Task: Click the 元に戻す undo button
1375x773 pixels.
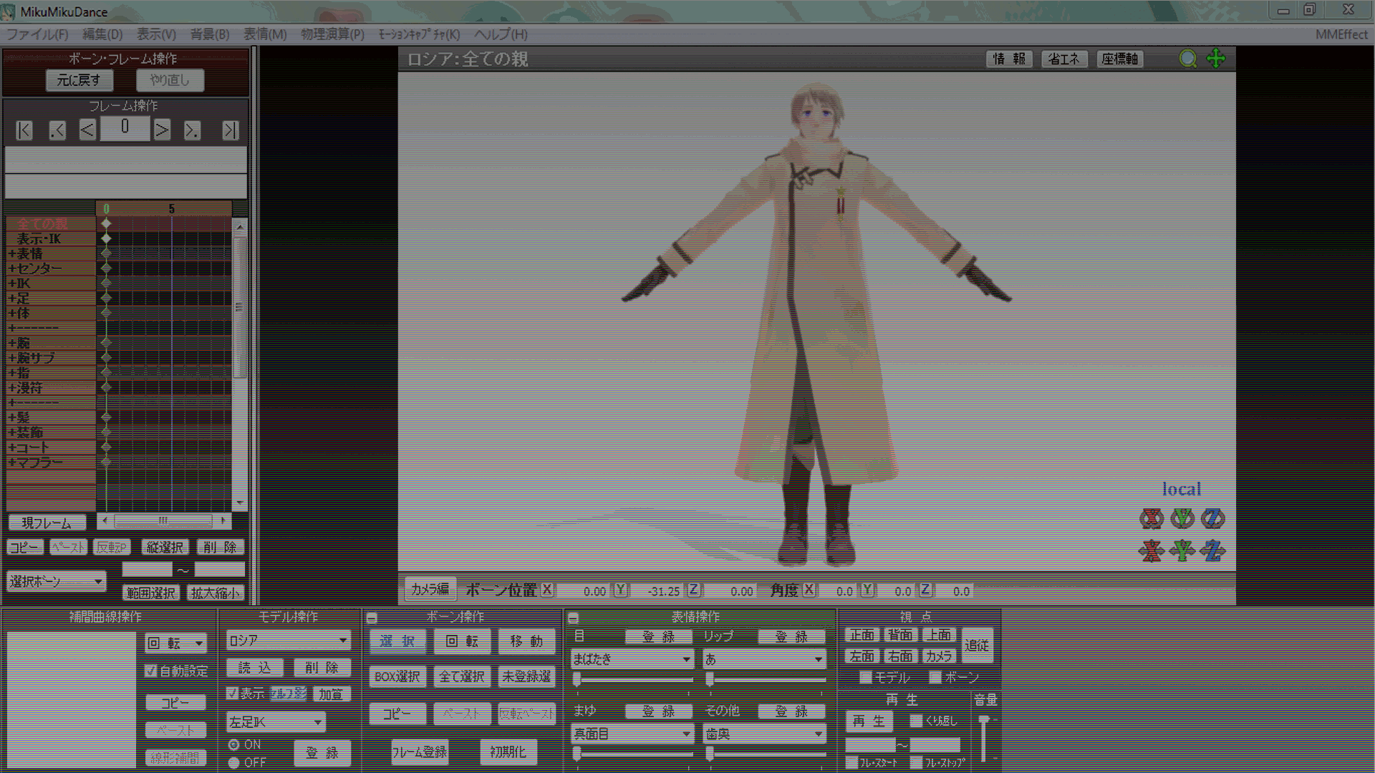Action: pyautogui.click(x=79, y=80)
